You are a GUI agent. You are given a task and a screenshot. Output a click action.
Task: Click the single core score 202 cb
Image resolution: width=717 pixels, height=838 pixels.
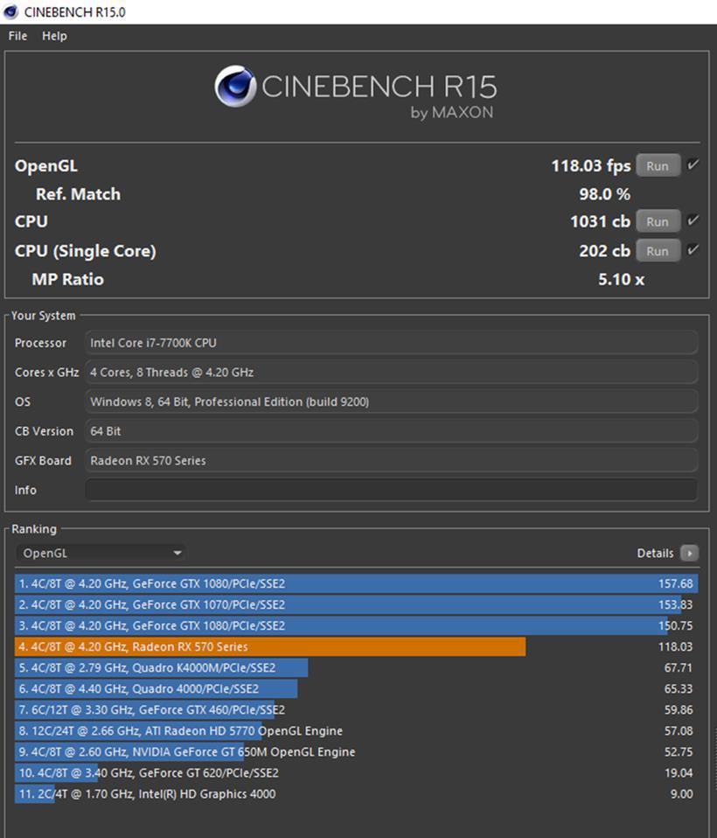pyautogui.click(x=605, y=251)
